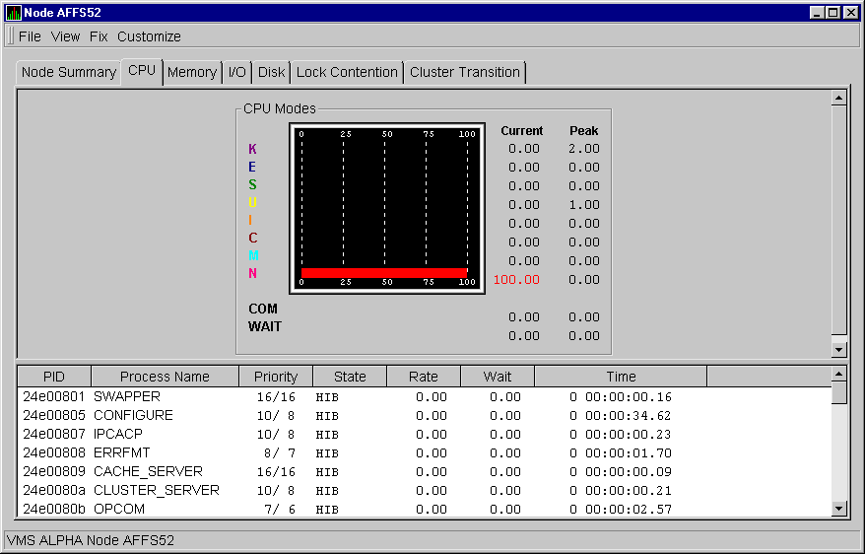Switch to the Node Summary tab

click(x=69, y=72)
